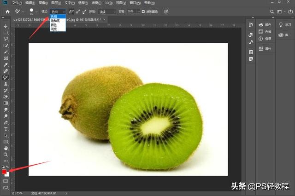Select the Hand tool

pyautogui.click(x=6, y=148)
